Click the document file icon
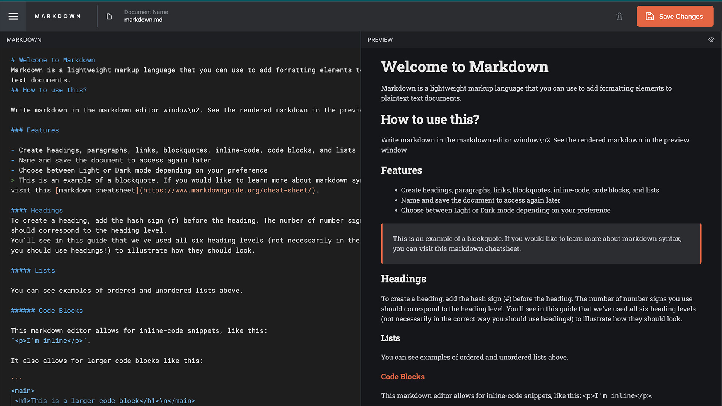This screenshot has width=722, height=406. [x=109, y=16]
